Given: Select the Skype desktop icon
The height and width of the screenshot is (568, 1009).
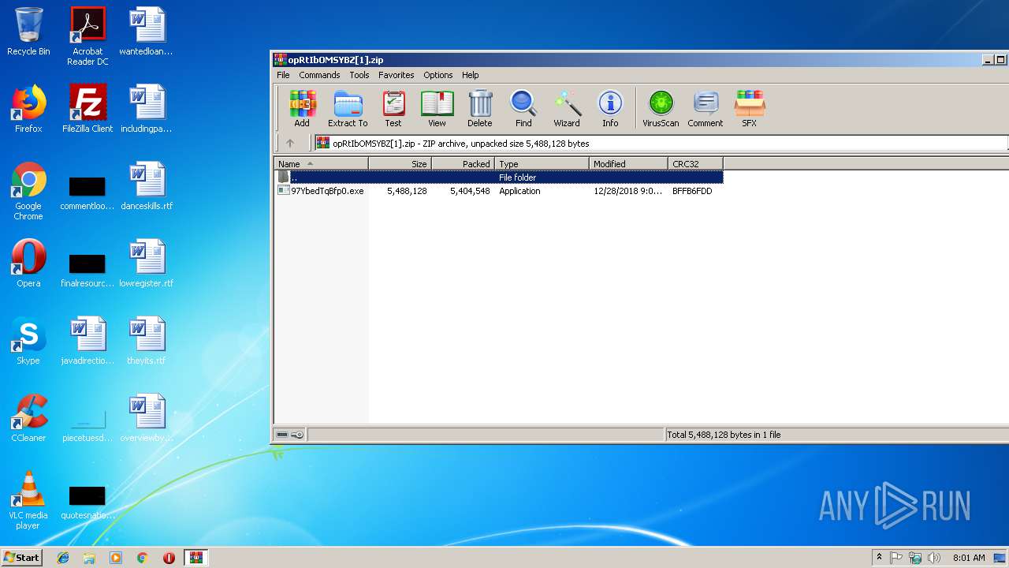Looking at the screenshot, I should pyautogui.click(x=28, y=341).
